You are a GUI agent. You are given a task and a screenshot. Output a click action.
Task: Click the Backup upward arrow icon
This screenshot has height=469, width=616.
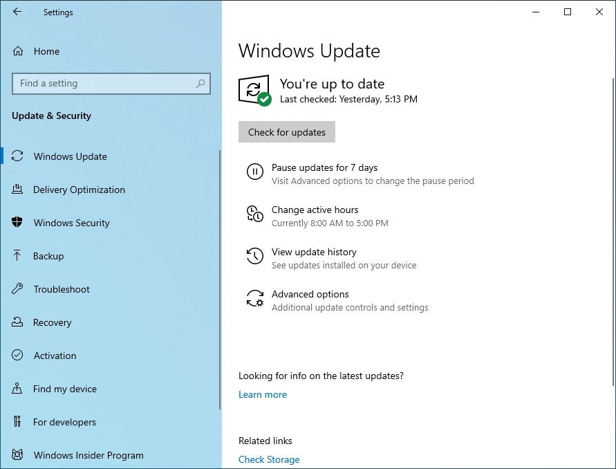(17, 255)
